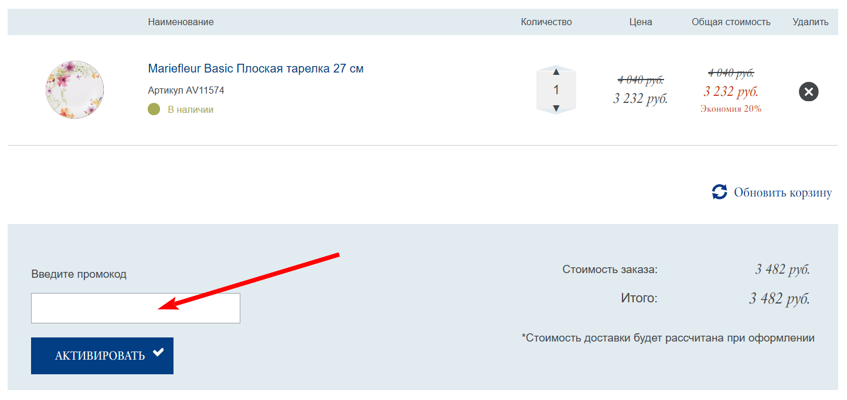This screenshot has width=847, height=400.
Task: Click the refresh arrows icon beside Обновить корзину
Action: (x=719, y=192)
